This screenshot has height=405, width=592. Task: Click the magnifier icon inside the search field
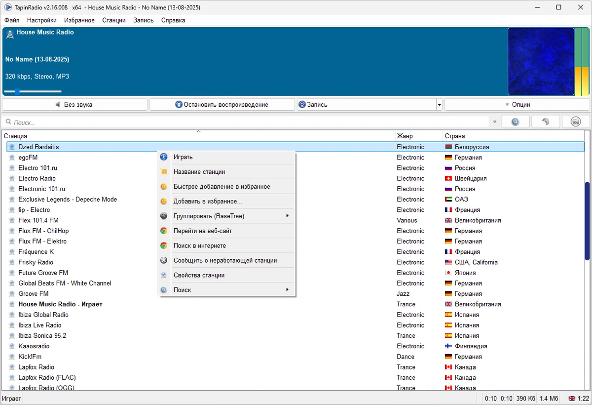[9, 122]
